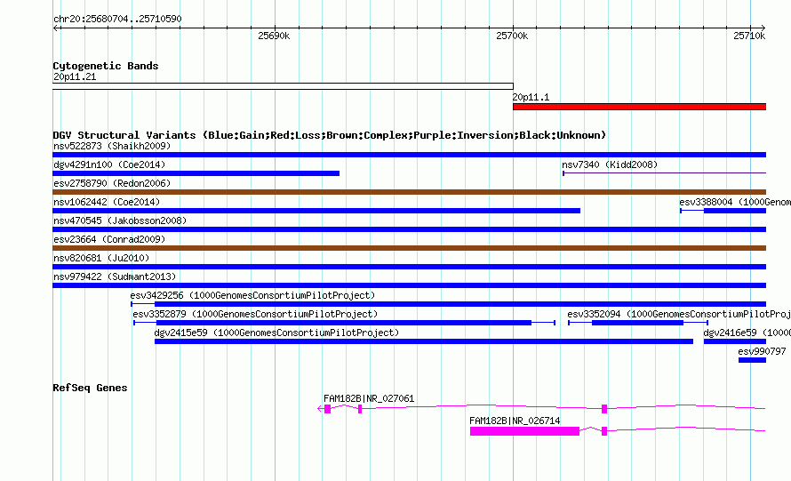The width and height of the screenshot is (791, 481).
Task: Click the chr20:25680704..25710590 coordinate label
Action: [117, 20]
